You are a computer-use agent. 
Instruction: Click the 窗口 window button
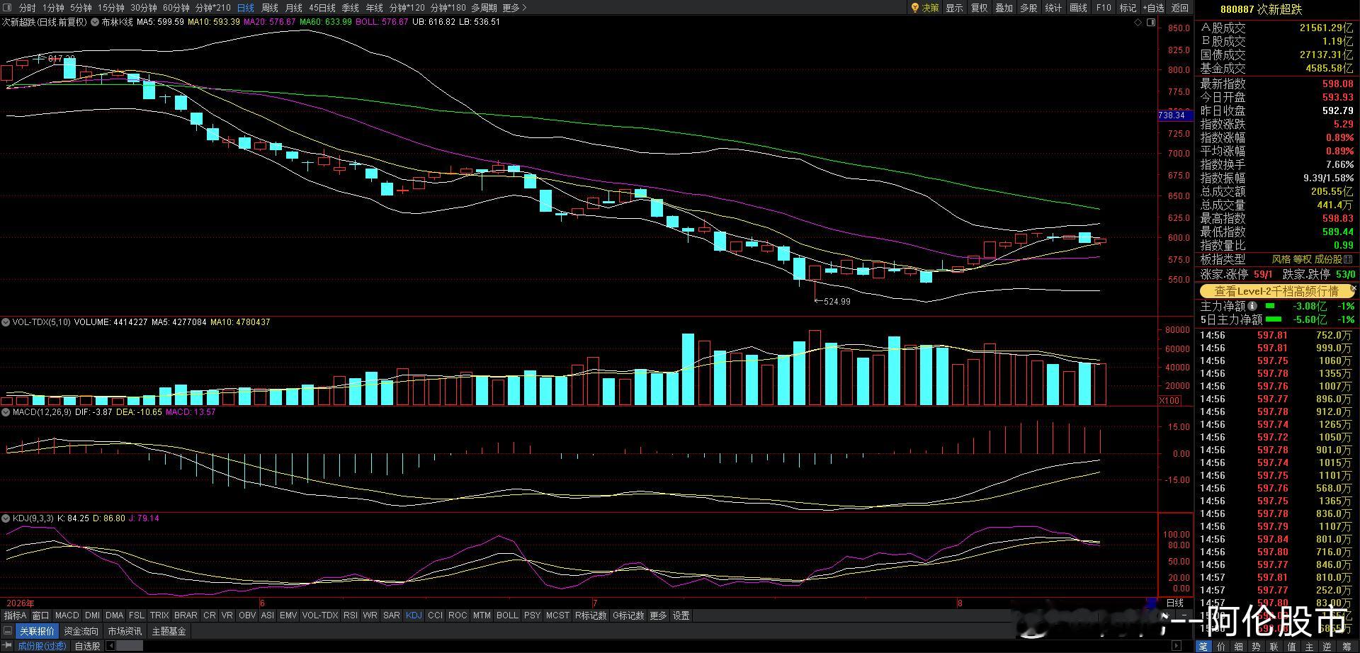tap(41, 615)
